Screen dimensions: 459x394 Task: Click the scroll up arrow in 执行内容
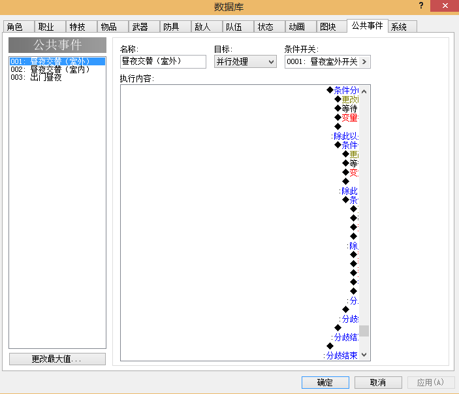pyautogui.click(x=364, y=91)
